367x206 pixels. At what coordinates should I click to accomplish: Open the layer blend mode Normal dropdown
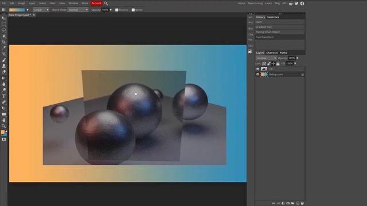click(x=266, y=58)
